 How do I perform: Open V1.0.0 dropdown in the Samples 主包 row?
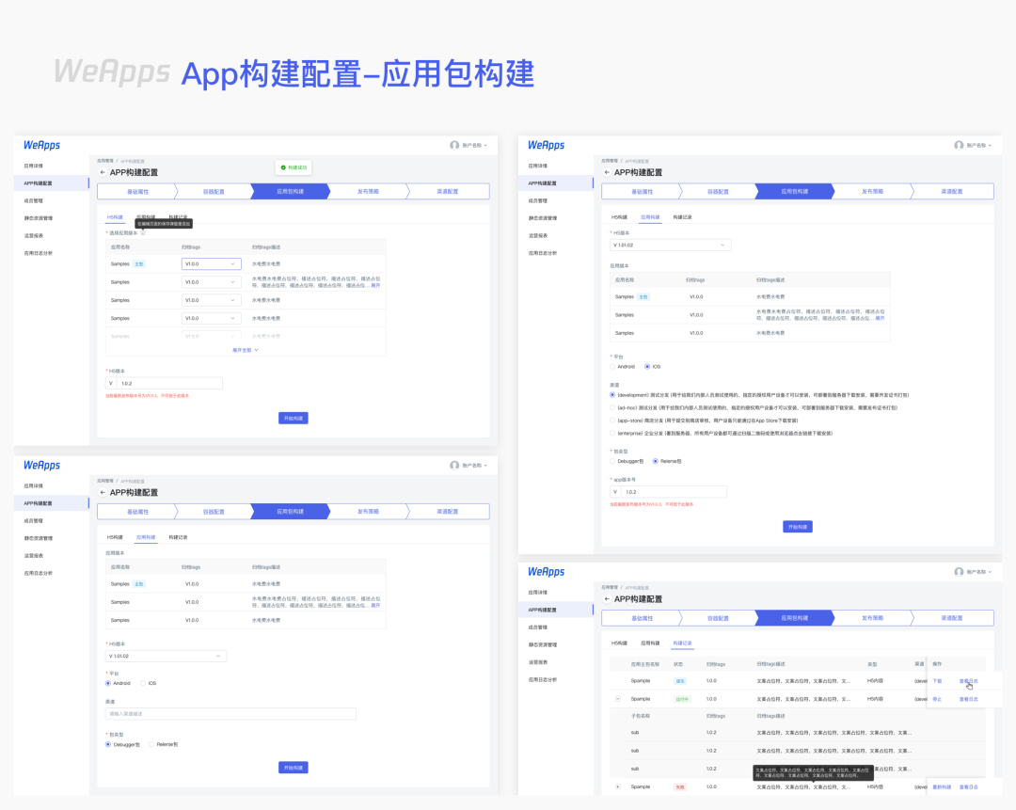pyautogui.click(x=212, y=263)
